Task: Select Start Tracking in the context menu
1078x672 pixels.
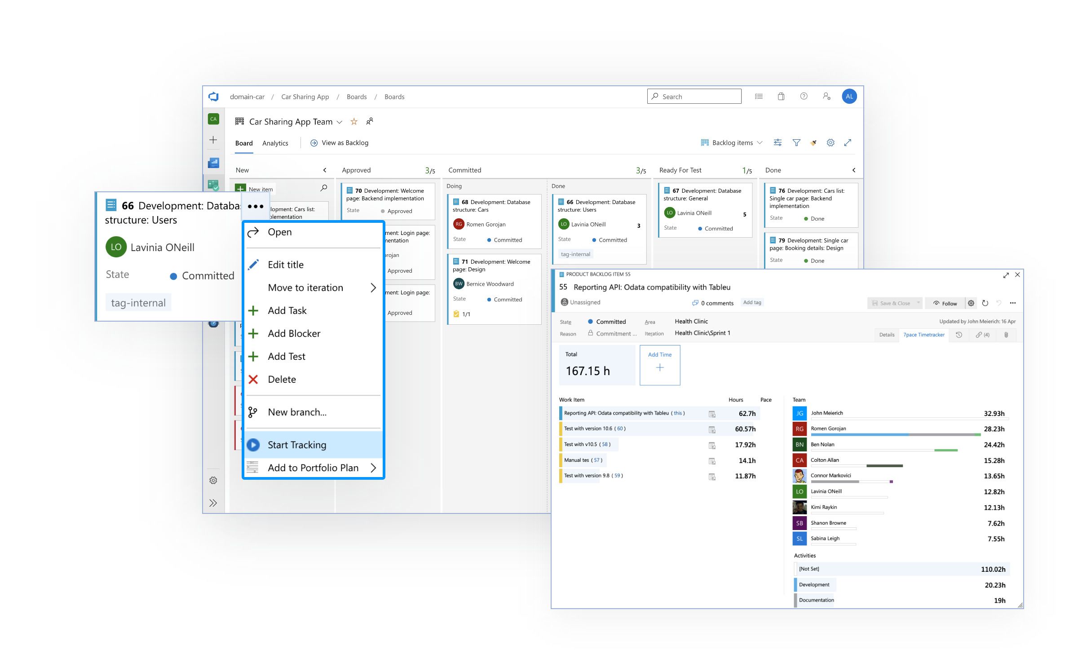Action: tap(297, 445)
